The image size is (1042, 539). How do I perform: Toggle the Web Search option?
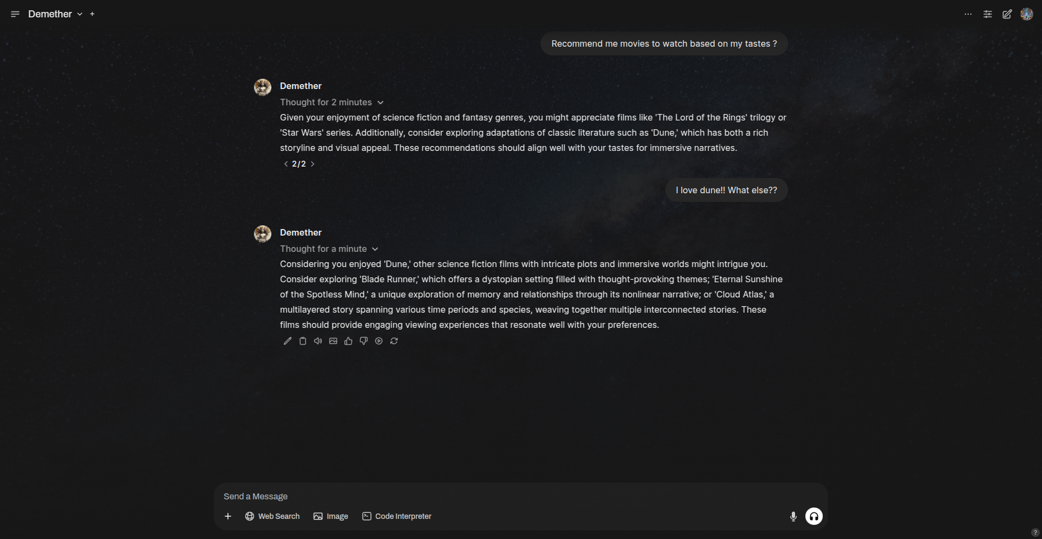(x=272, y=516)
